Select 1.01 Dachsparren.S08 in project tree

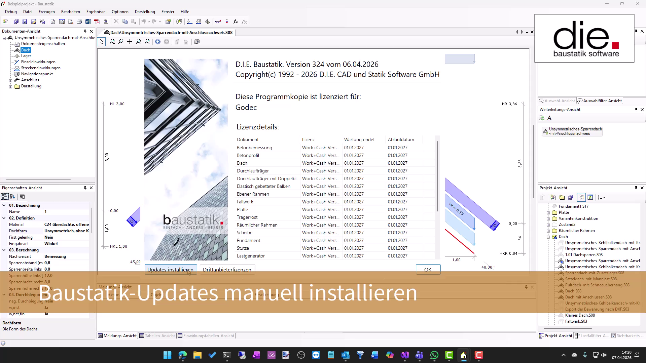pyautogui.click(x=584, y=255)
